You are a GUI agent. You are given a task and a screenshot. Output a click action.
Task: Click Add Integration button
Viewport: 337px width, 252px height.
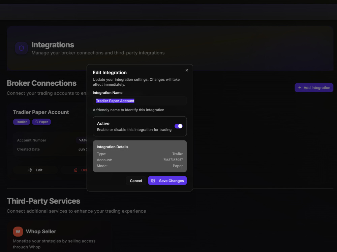(x=314, y=88)
